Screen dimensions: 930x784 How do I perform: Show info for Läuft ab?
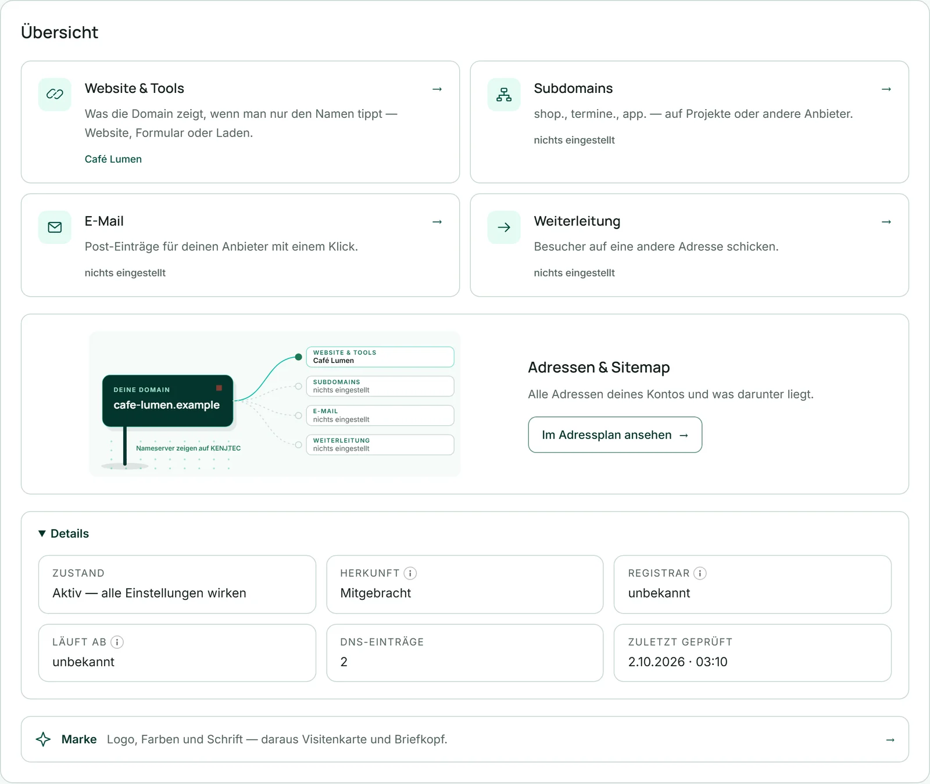tap(117, 642)
